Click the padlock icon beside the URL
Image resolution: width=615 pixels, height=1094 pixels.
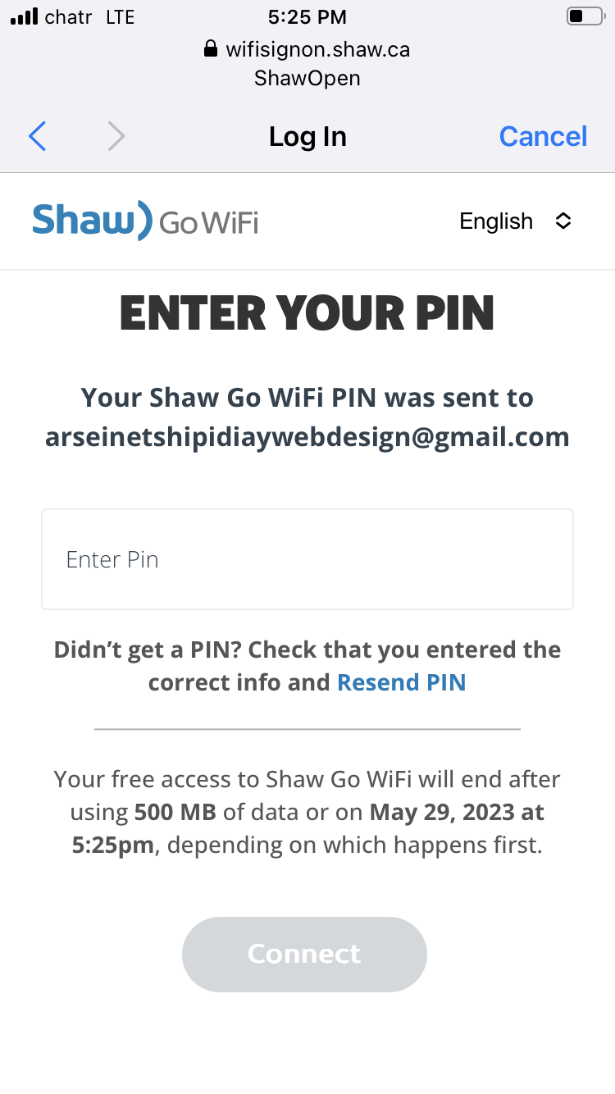[x=211, y=49]
